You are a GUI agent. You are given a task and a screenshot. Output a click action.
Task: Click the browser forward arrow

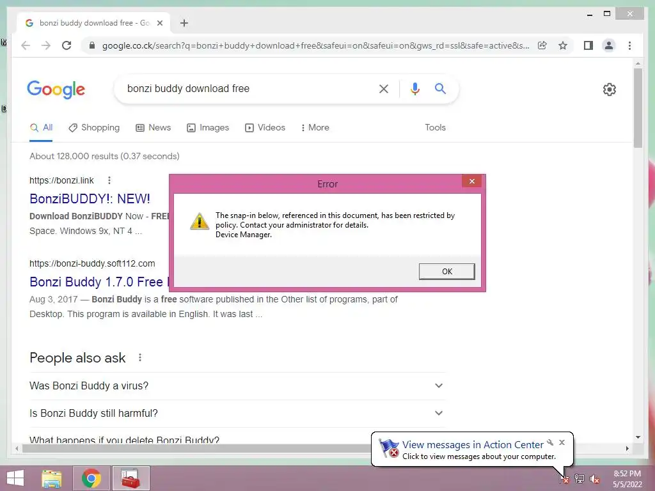[x=46, y=45]
